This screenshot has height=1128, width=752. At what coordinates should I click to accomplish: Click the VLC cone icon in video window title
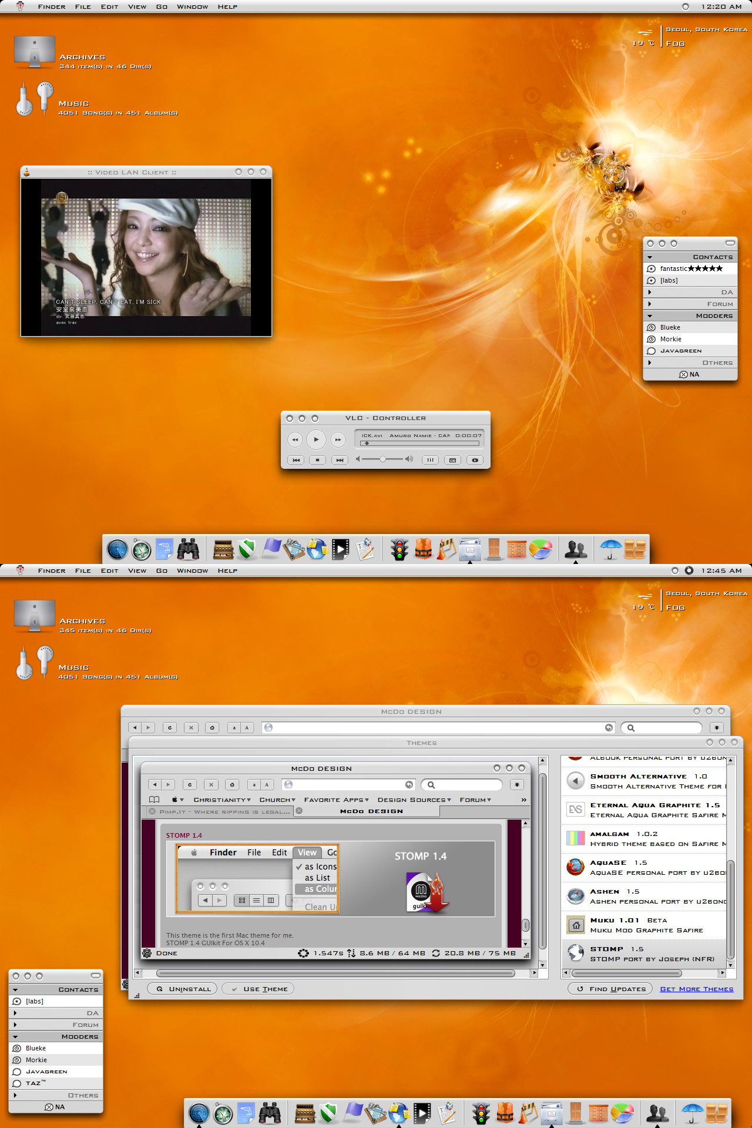tap(26, 172)
